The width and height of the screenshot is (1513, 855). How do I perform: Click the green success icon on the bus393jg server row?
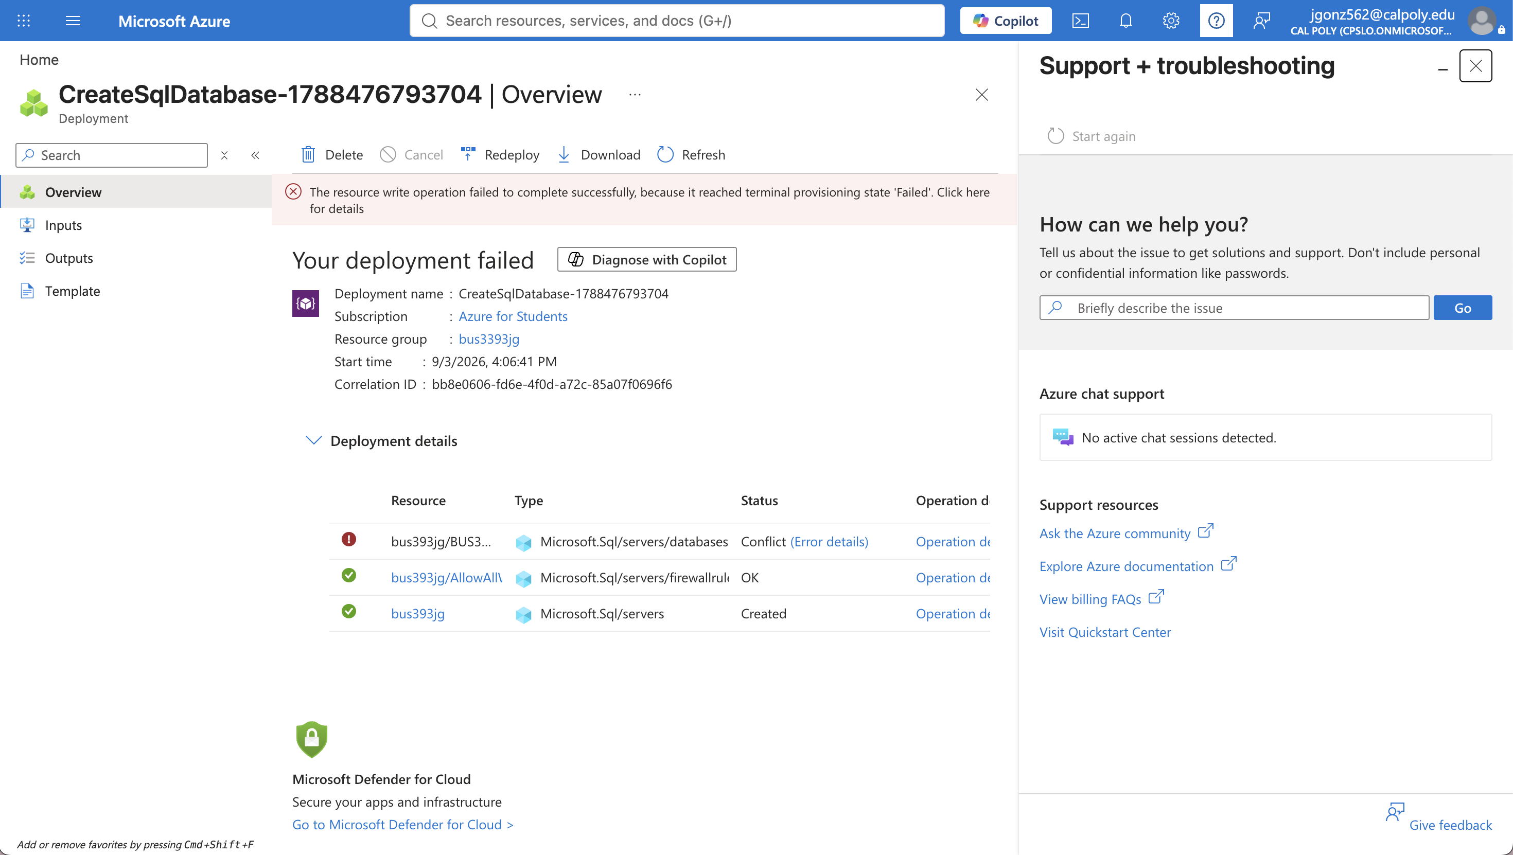[x=349, y=611]
